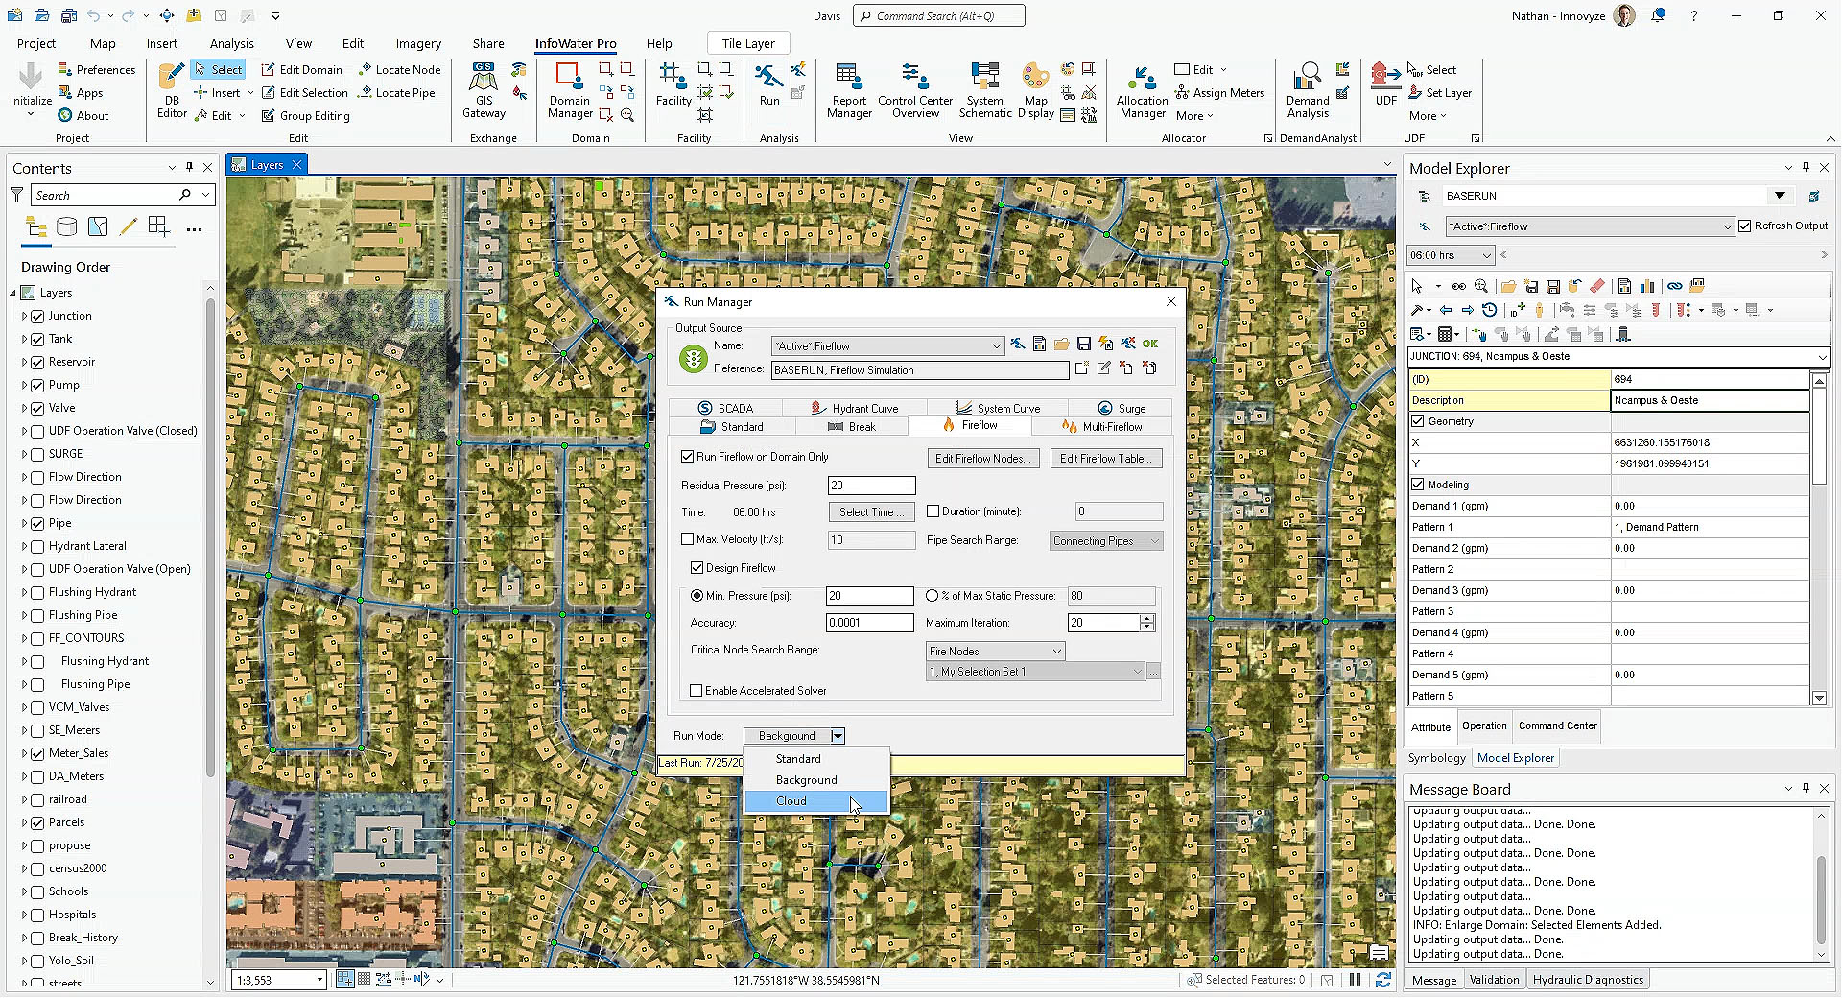Click the Control Center Overview icon
Viewport: 1842px width, 998px height.
[914, 90]
